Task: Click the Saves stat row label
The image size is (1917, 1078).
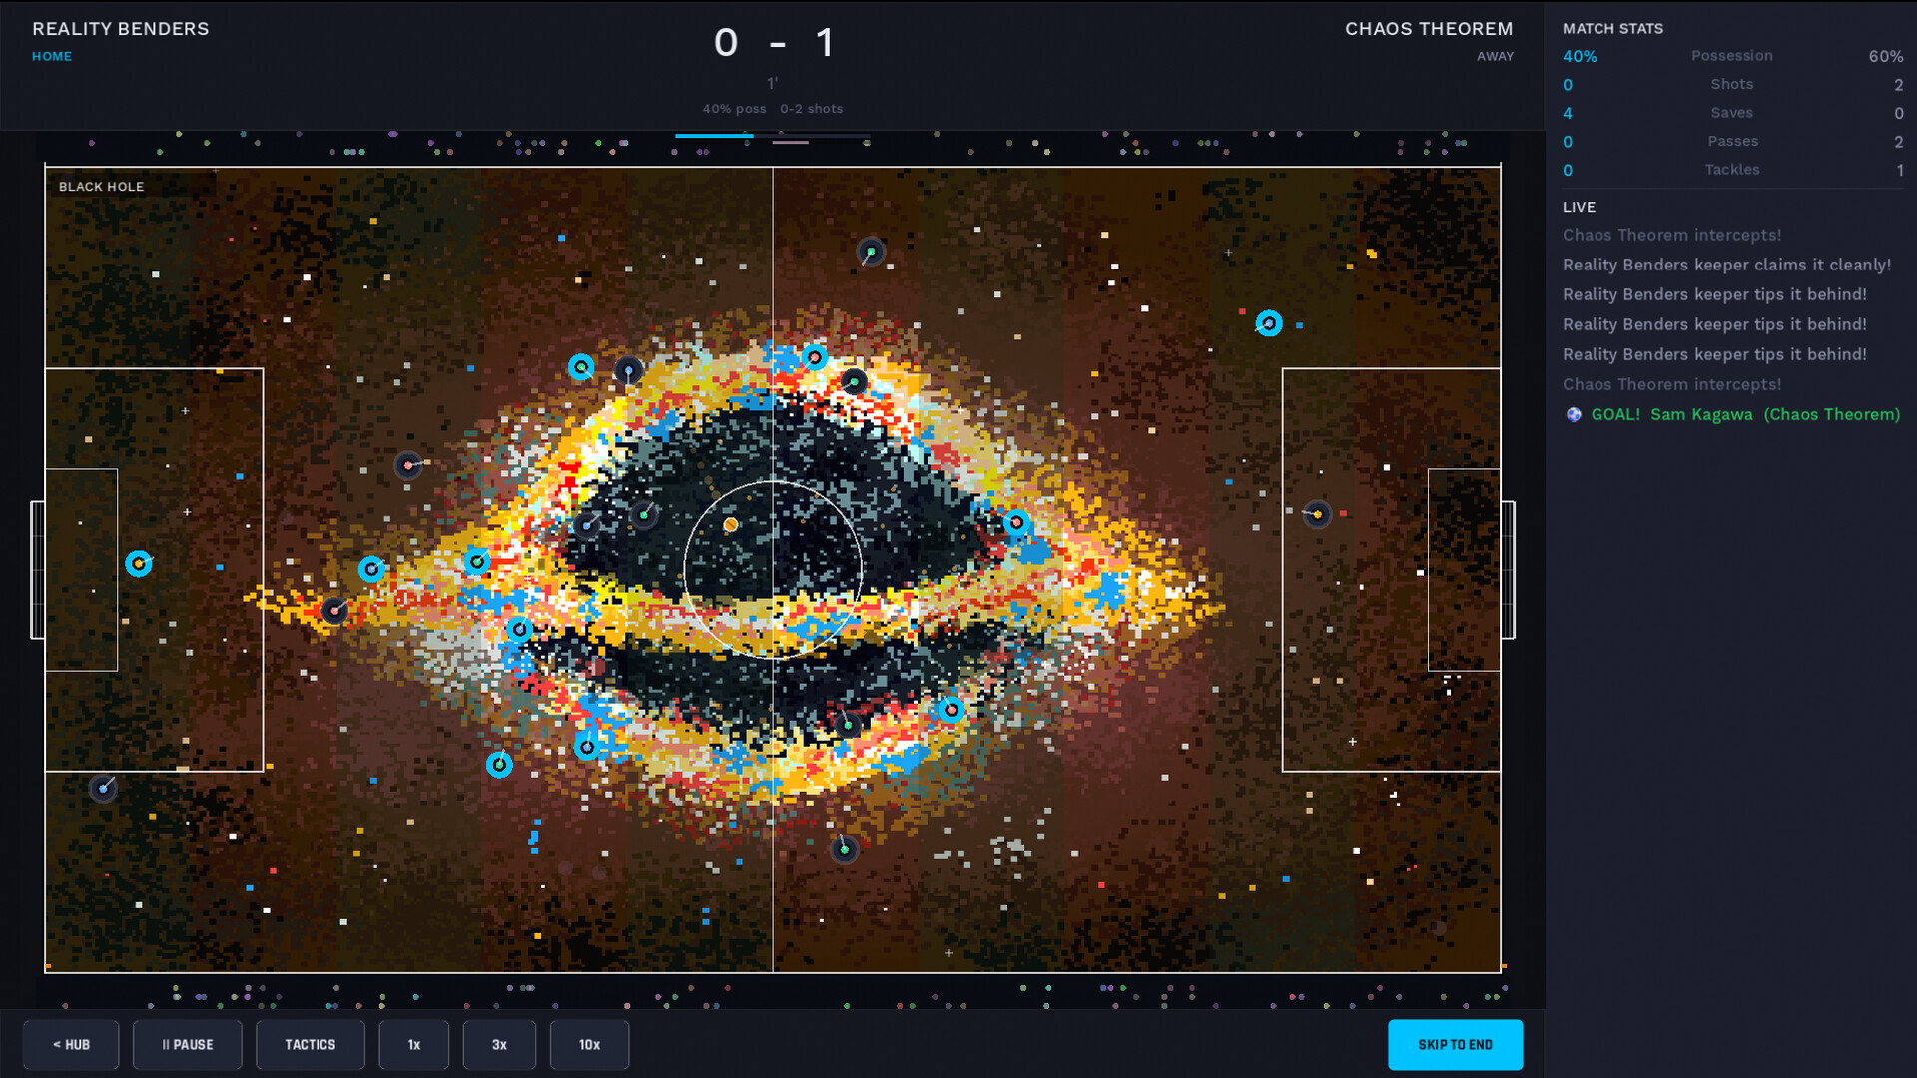Action: [x=1732, y=113]
